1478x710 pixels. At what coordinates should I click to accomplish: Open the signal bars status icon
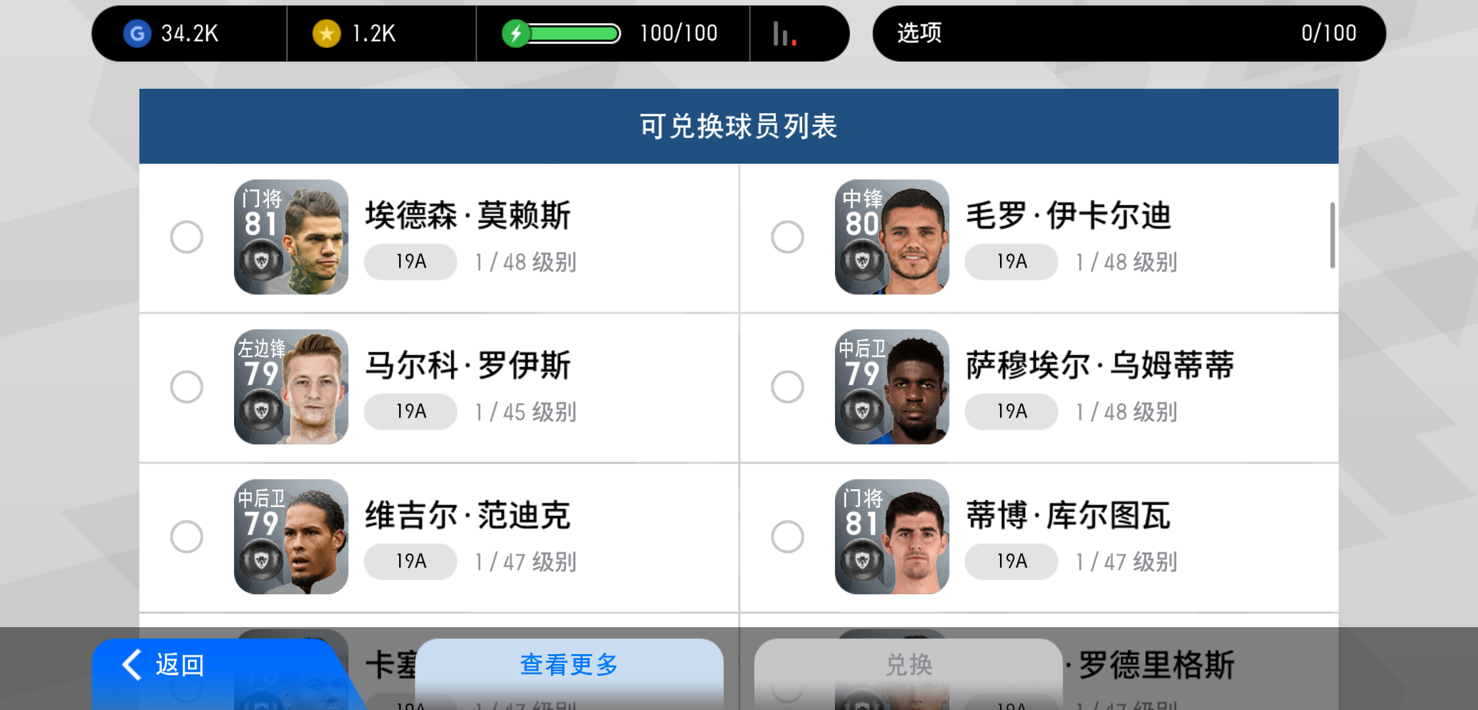tap(784, 34)
